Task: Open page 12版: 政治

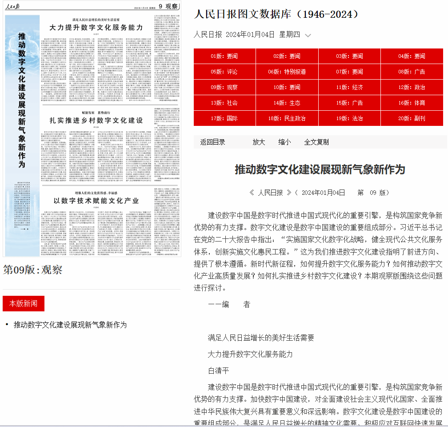Action: 412,88
